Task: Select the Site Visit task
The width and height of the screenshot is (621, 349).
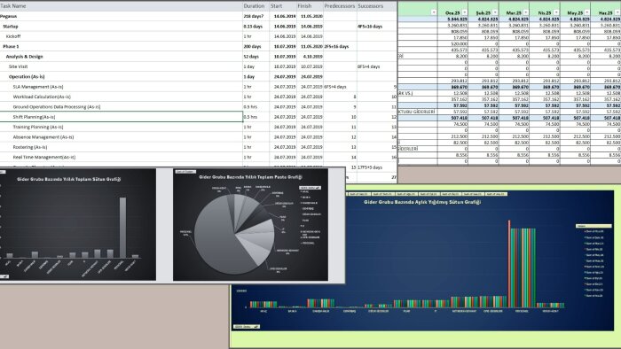Action: [122, 66]
